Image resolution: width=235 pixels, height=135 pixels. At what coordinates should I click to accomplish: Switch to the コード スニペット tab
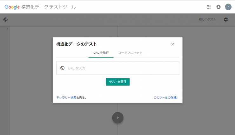pos(130,53)
